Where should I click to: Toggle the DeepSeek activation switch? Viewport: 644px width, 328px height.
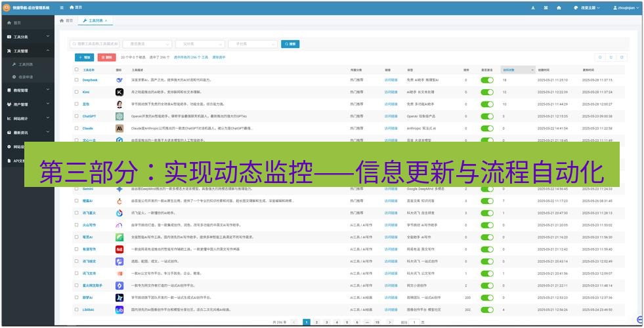point(487,80)
